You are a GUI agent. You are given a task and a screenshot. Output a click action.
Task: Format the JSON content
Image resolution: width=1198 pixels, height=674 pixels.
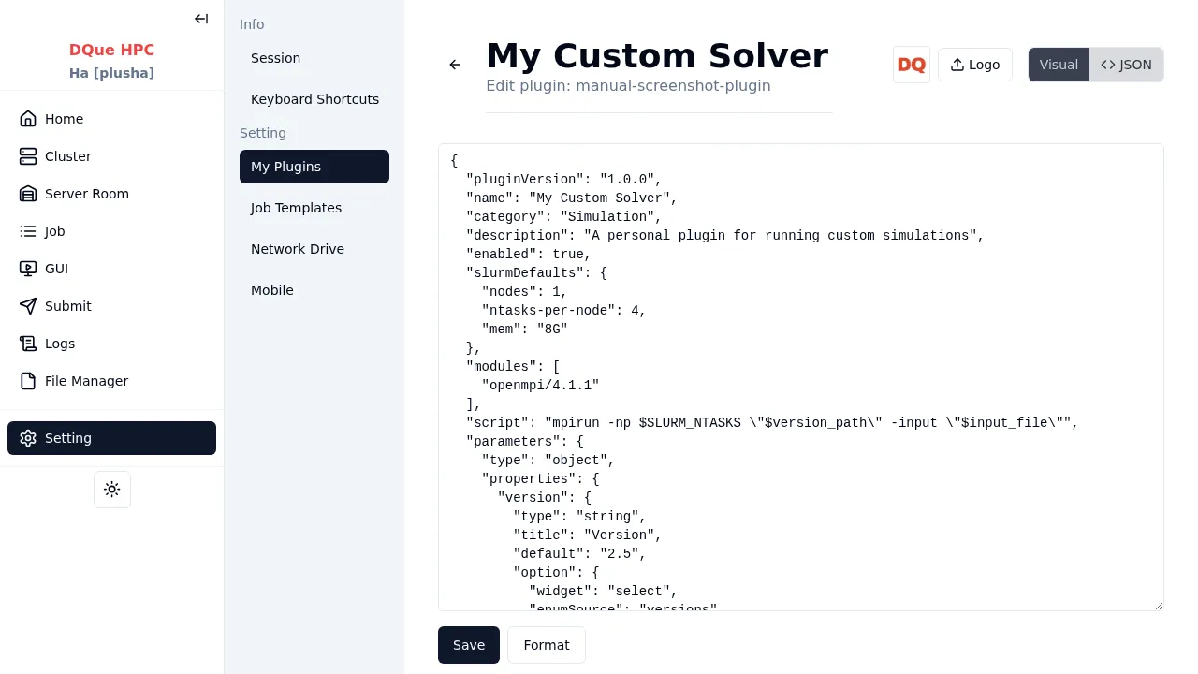pyautogui.click(x=546, y=645)
